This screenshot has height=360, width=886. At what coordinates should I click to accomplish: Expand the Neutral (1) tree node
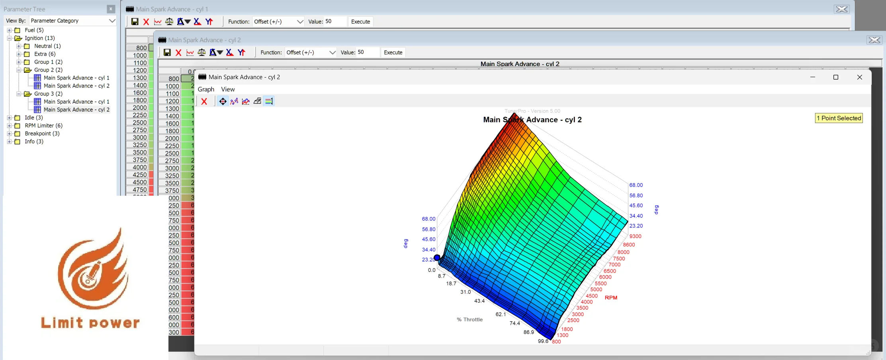click(x=19, y=46)
